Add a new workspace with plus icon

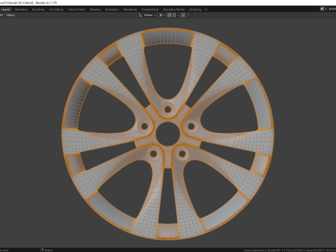point(206,10)
